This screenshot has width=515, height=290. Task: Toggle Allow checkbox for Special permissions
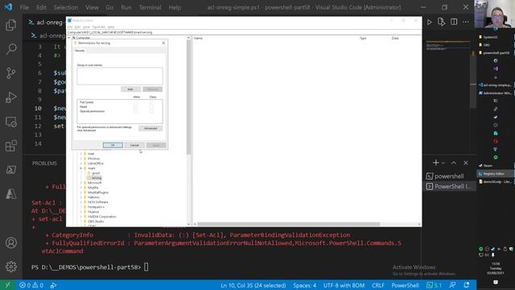(x=136, y=111)
